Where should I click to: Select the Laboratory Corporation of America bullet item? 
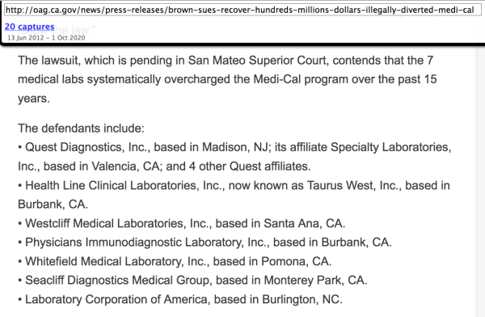pos(180,299)
